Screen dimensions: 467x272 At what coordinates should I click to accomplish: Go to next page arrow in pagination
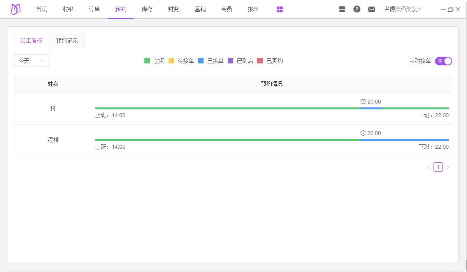[448, 167]
